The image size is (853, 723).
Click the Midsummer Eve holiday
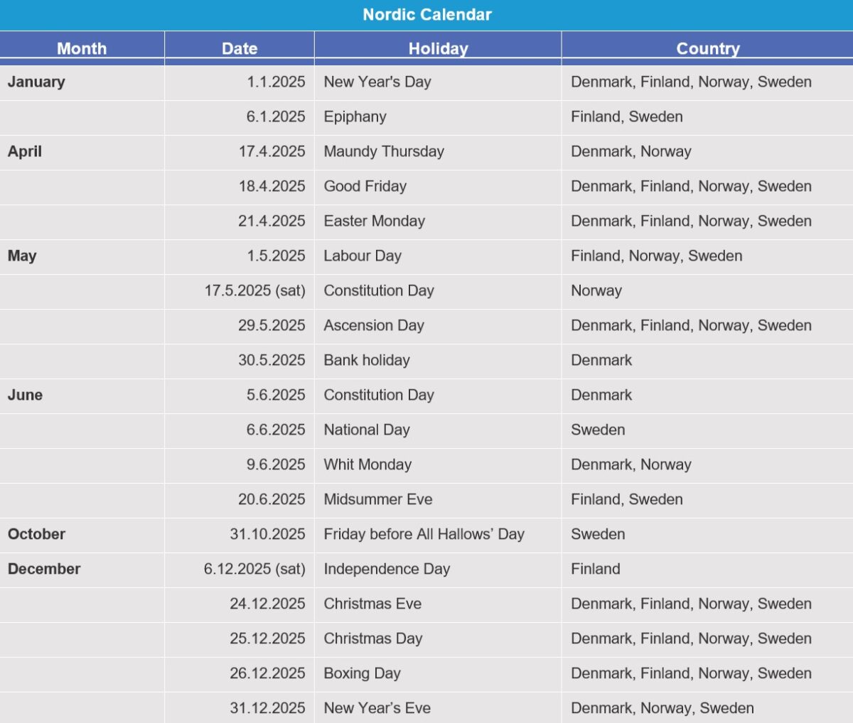pos(378,499)
